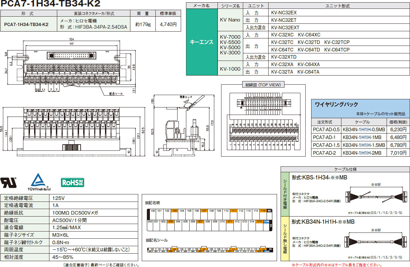Click the ユニット形式 column header

[x=340, y=6]
